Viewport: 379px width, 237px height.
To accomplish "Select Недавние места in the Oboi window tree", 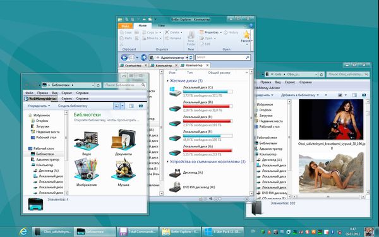I will [x=271, y=121].
